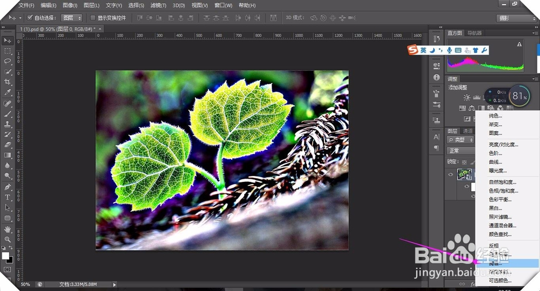Click the foreground color swatch
The image size is (540, 291).
click(x=5, y=255)
